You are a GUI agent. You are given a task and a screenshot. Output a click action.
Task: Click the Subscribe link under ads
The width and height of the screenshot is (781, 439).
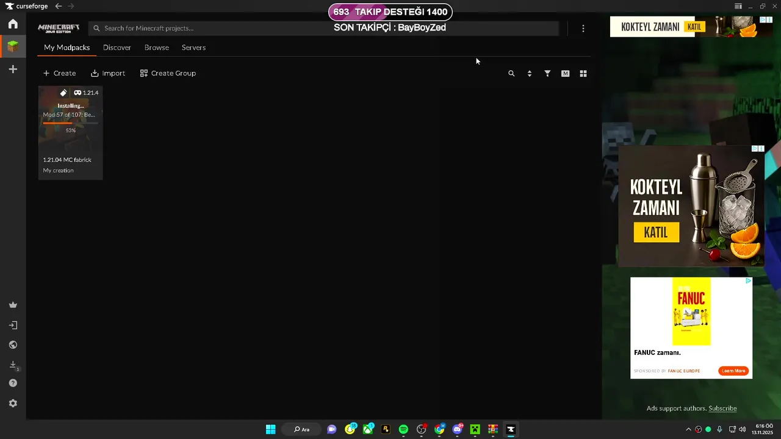click(x=722, y=409)
